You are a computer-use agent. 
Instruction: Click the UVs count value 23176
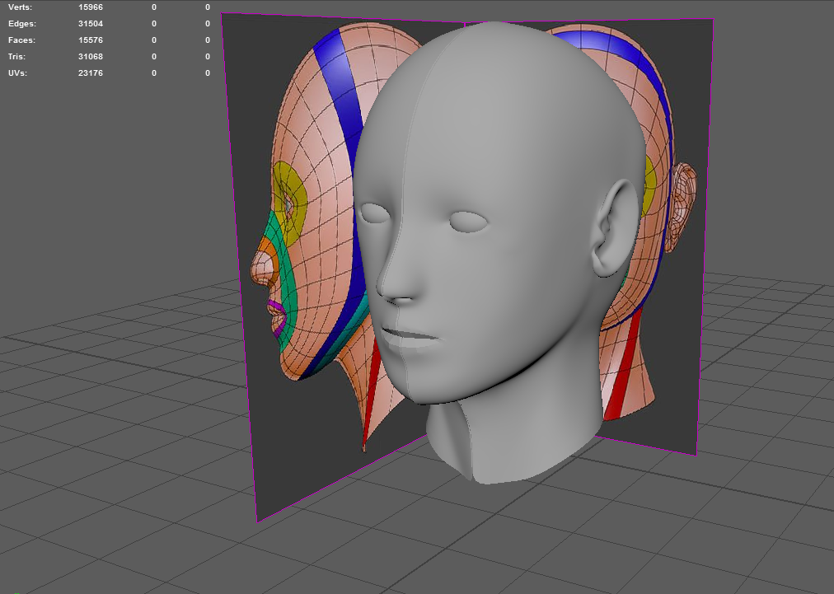pyautogui.click(x=91, y=72)
